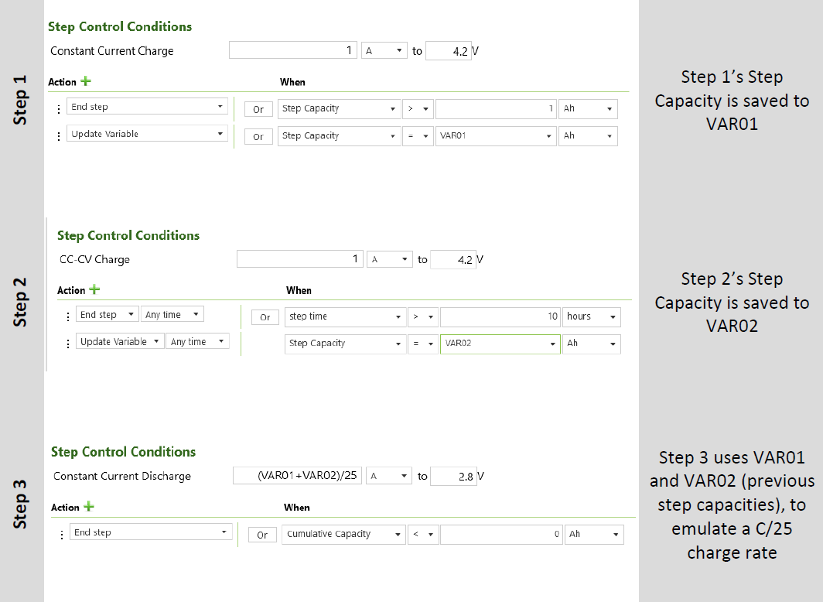
Task: Open Ah unit dropdown in Step 1 VAR01 row
Action: pyautogui.click(x=588, y=136)
